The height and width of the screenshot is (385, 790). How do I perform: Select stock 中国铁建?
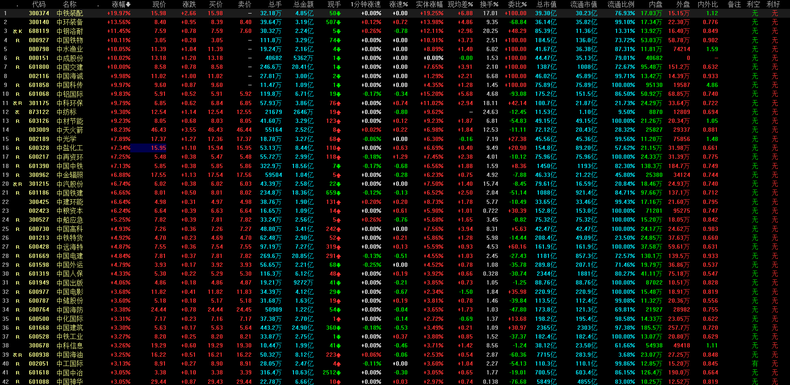coord(70,193)
